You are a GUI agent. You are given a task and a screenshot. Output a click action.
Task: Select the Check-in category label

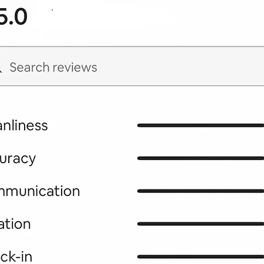[x=16, y=256]
